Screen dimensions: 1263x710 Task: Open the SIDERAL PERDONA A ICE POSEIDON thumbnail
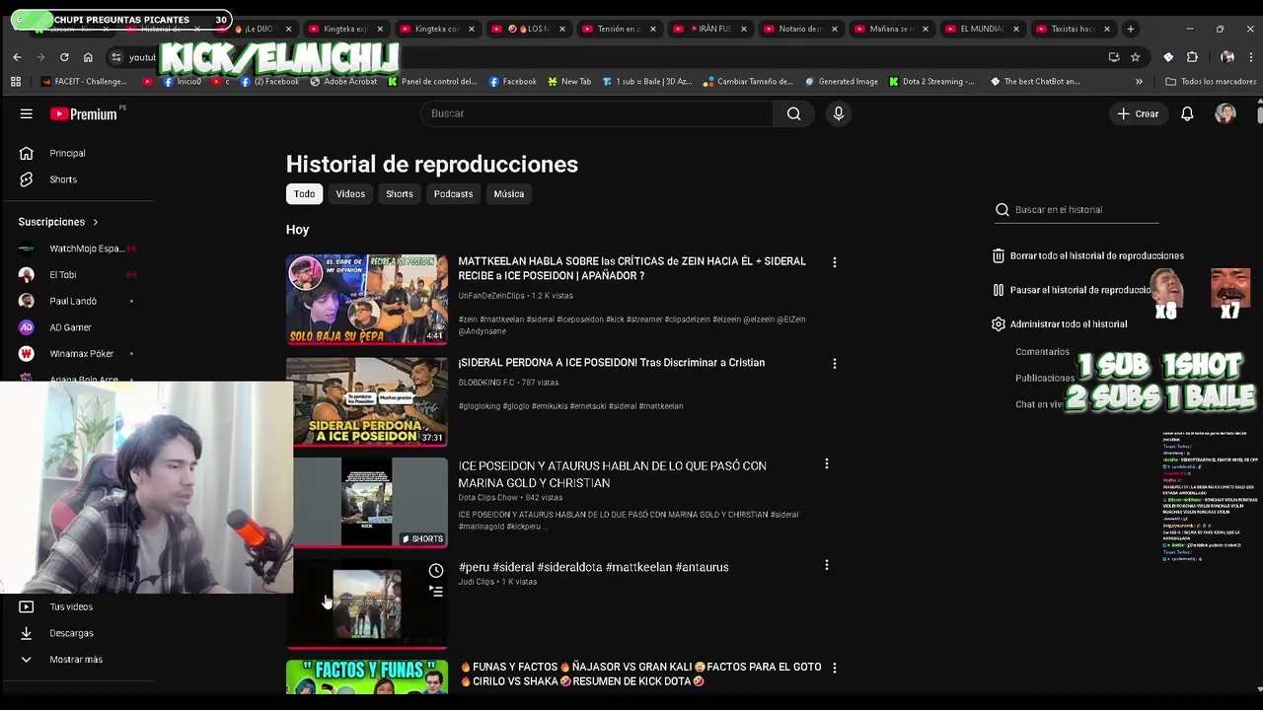pyautogui.click(x=367, y=401)
